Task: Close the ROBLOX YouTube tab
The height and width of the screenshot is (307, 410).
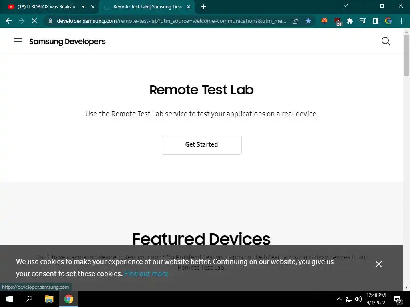Action: tap(93, 7)
